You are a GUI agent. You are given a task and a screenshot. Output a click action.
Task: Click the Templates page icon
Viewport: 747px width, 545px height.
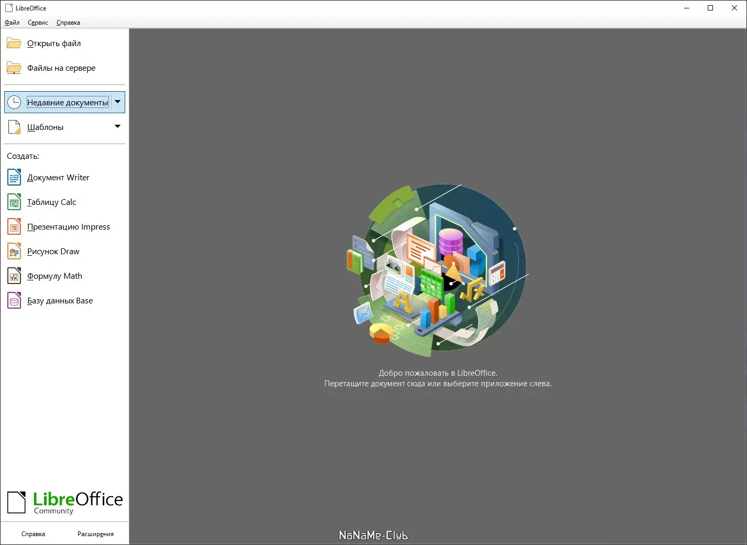click(14, 127)
